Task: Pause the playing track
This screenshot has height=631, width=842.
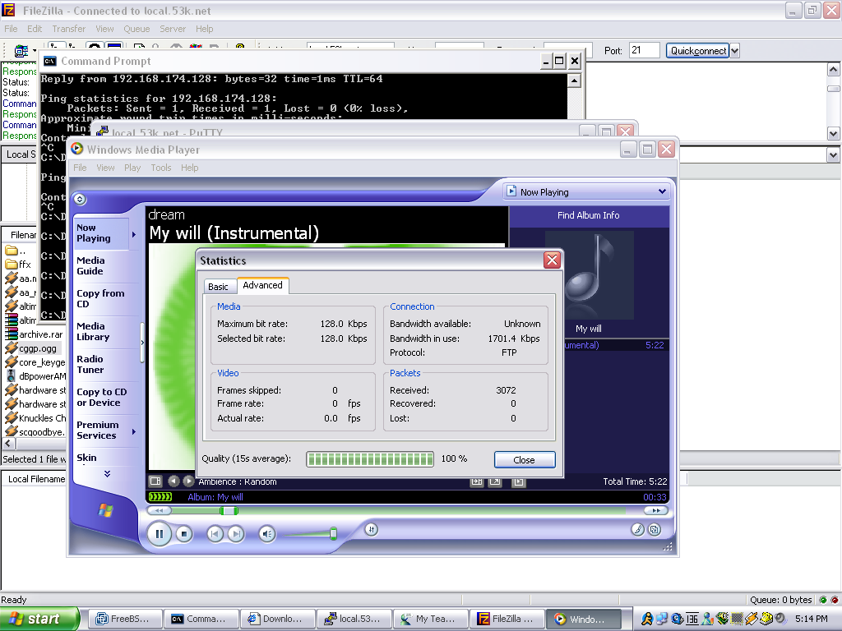Action: [x=159, y=534]
